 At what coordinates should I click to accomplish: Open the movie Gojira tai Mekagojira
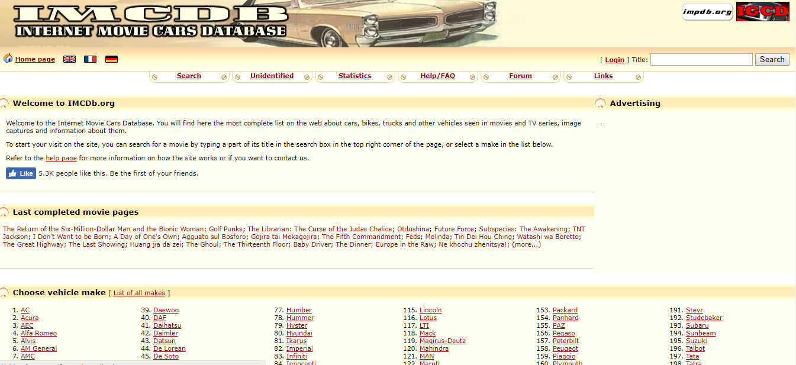(x=284, y=237)
